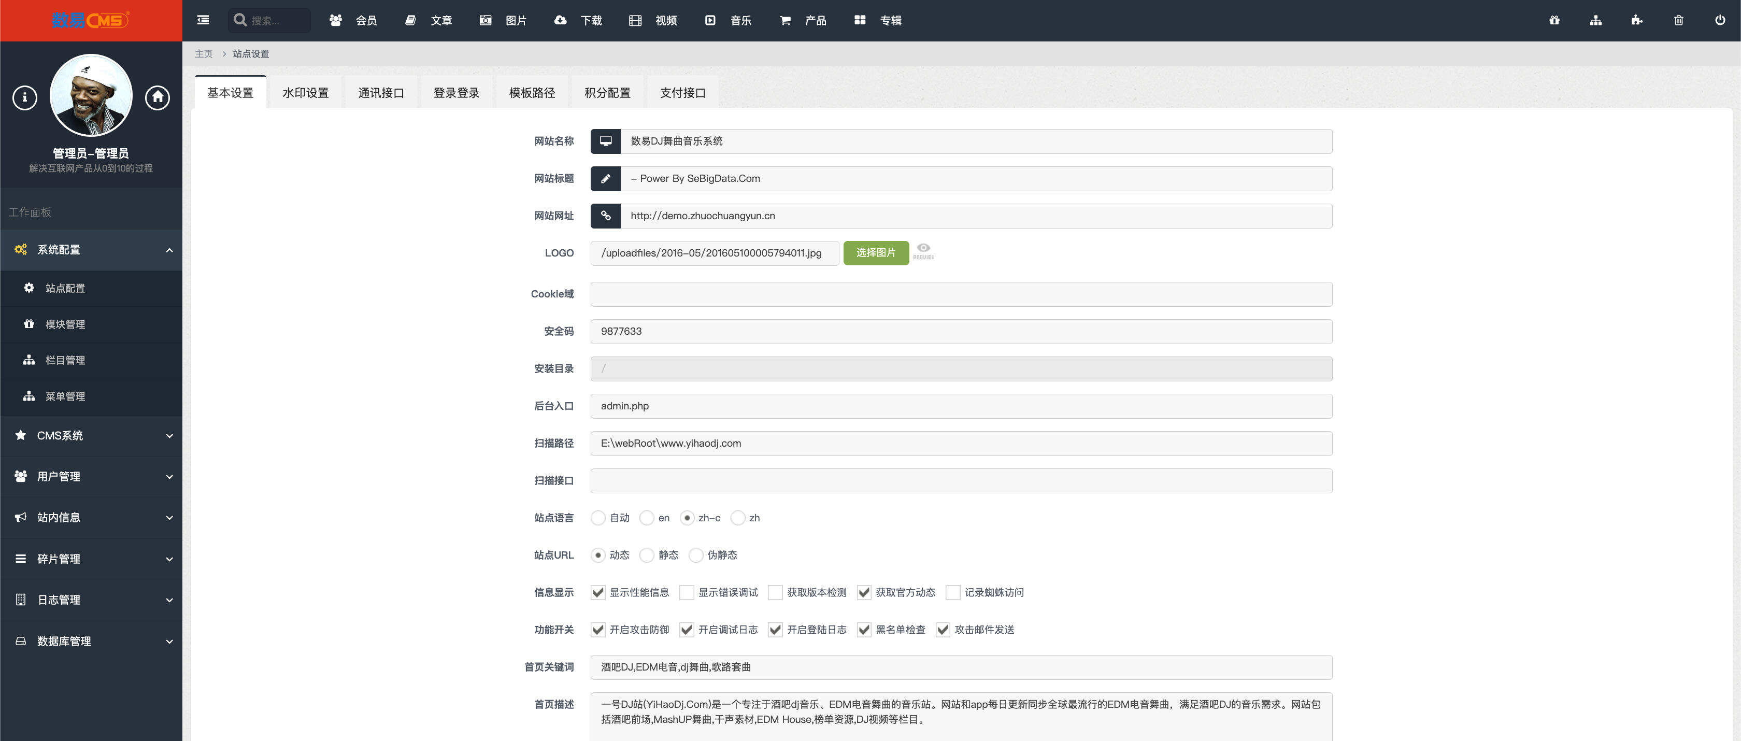Select 静态 for 站点URL
This screenshot has height=741, width=1741.
pos(648,555)
